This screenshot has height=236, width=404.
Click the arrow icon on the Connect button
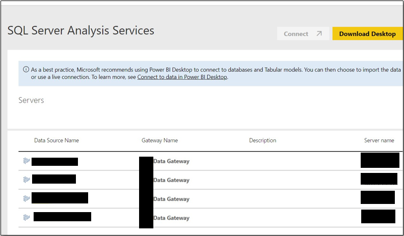tap(319, 34)
